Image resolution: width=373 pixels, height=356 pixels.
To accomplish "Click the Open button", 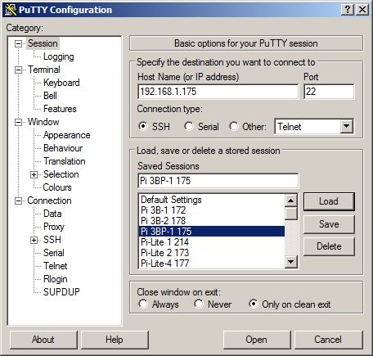I will (x=257, y=340).
